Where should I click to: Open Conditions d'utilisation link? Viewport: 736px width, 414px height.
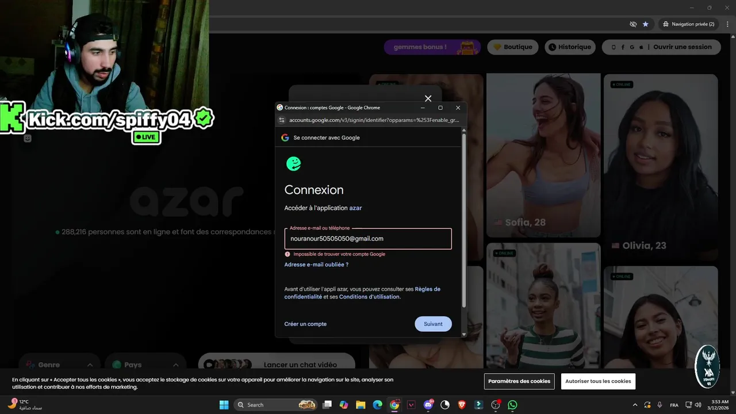tap(369, 297)
